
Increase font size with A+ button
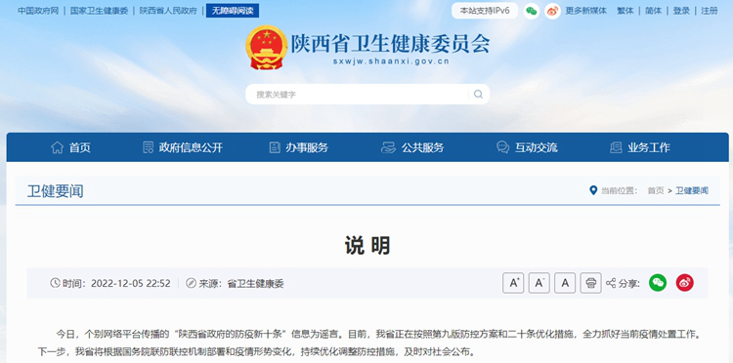513,283
